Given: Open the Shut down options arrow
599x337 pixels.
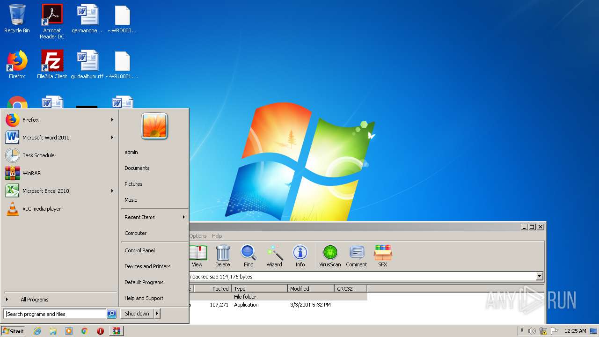Looking at the screenshot, I should [x=157, y=314].
